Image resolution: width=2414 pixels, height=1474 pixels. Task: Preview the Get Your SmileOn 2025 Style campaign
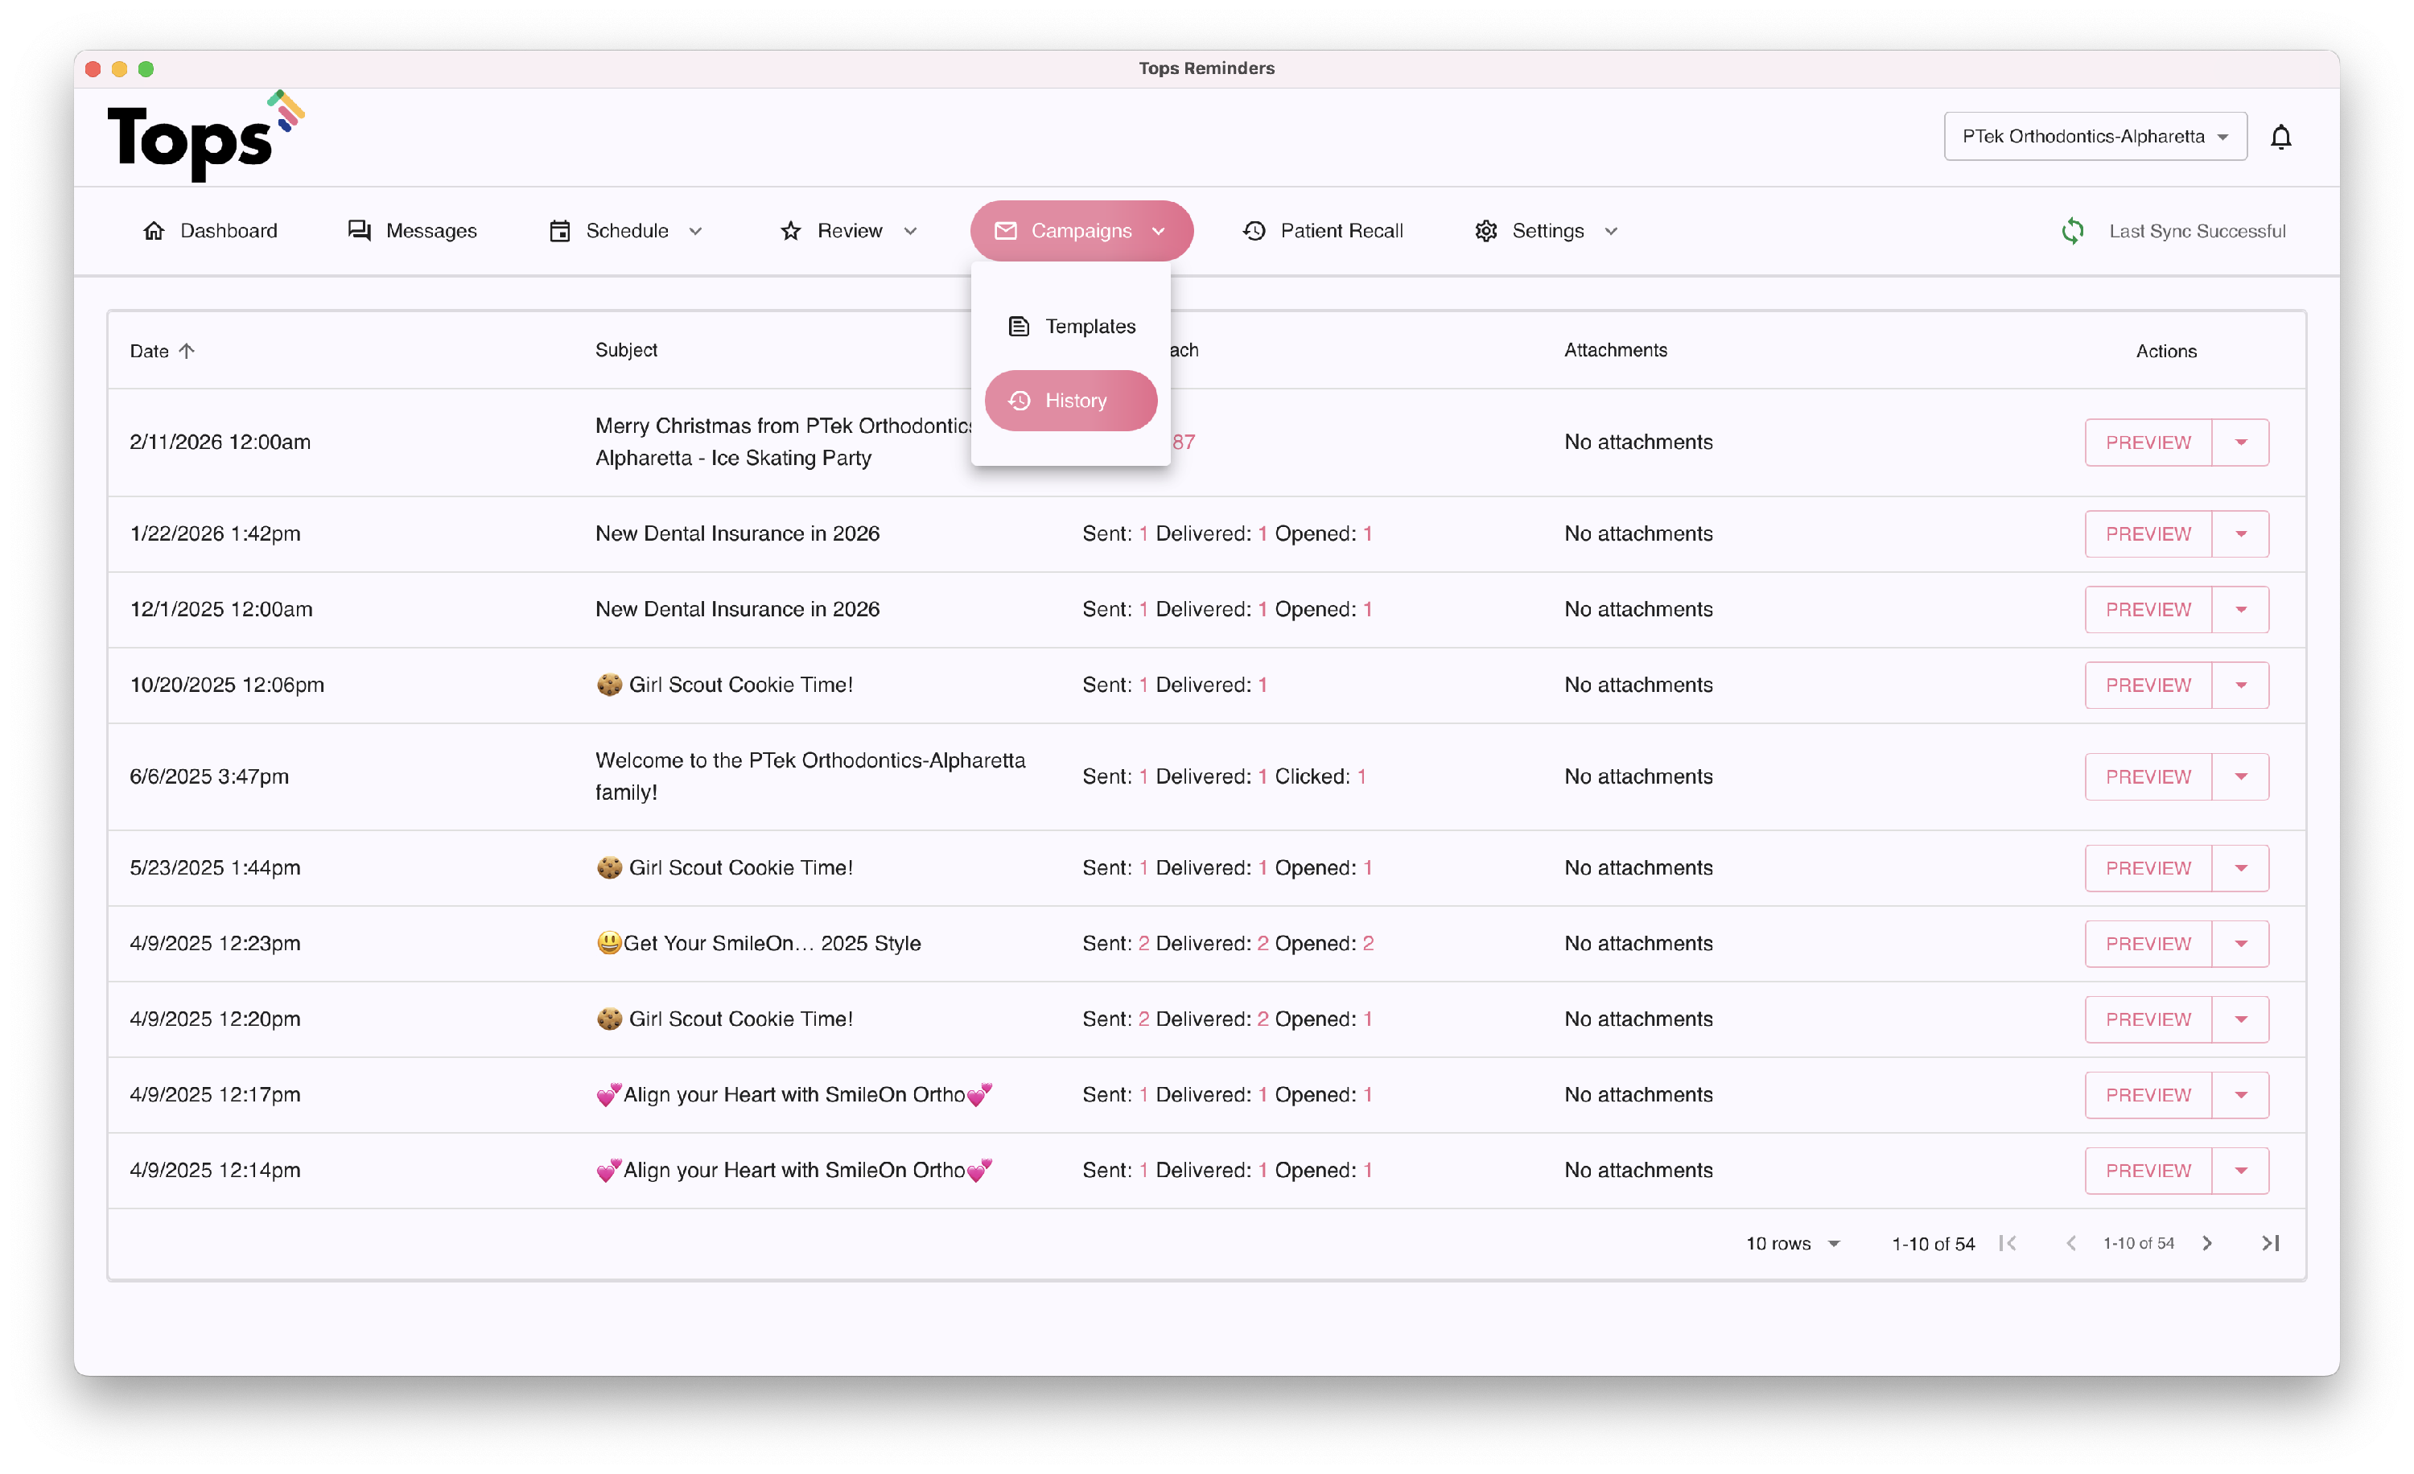pos(2148,943)
